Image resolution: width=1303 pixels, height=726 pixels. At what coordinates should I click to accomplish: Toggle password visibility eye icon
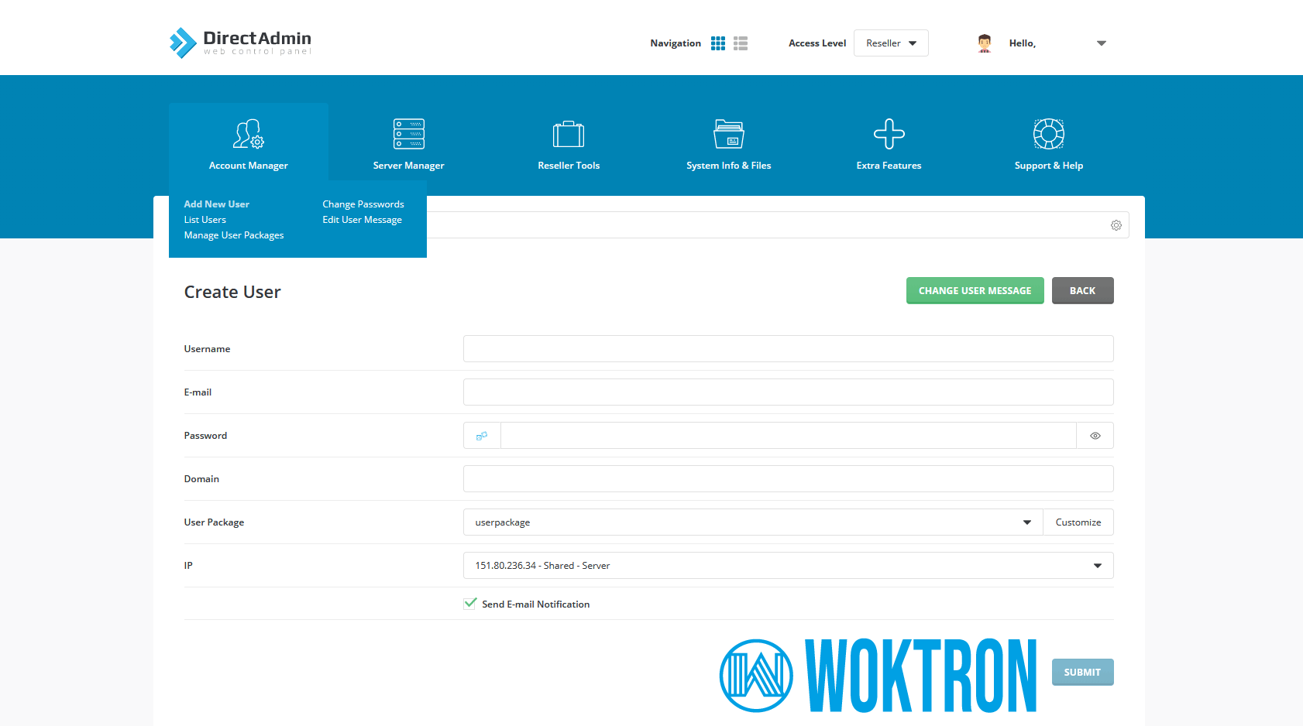coord(1095,436)
